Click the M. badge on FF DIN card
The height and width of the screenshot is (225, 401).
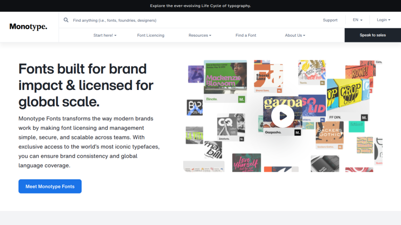pyautogui.click(x=364, y=118)
